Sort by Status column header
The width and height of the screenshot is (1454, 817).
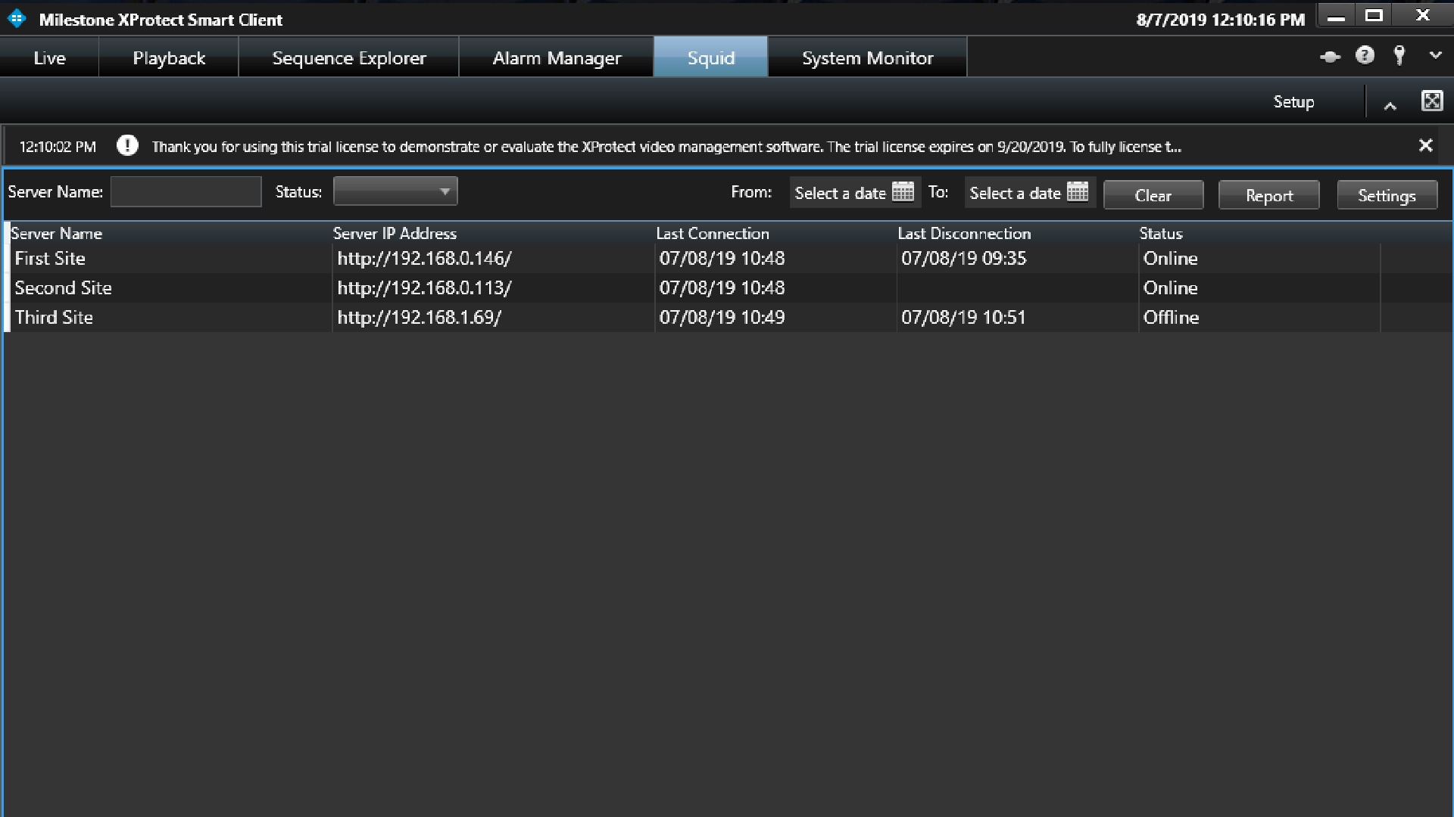coord(1161,233)
